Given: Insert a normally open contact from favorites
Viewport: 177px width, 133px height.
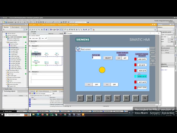Looking at the screenshot, I should coord(30,38).
